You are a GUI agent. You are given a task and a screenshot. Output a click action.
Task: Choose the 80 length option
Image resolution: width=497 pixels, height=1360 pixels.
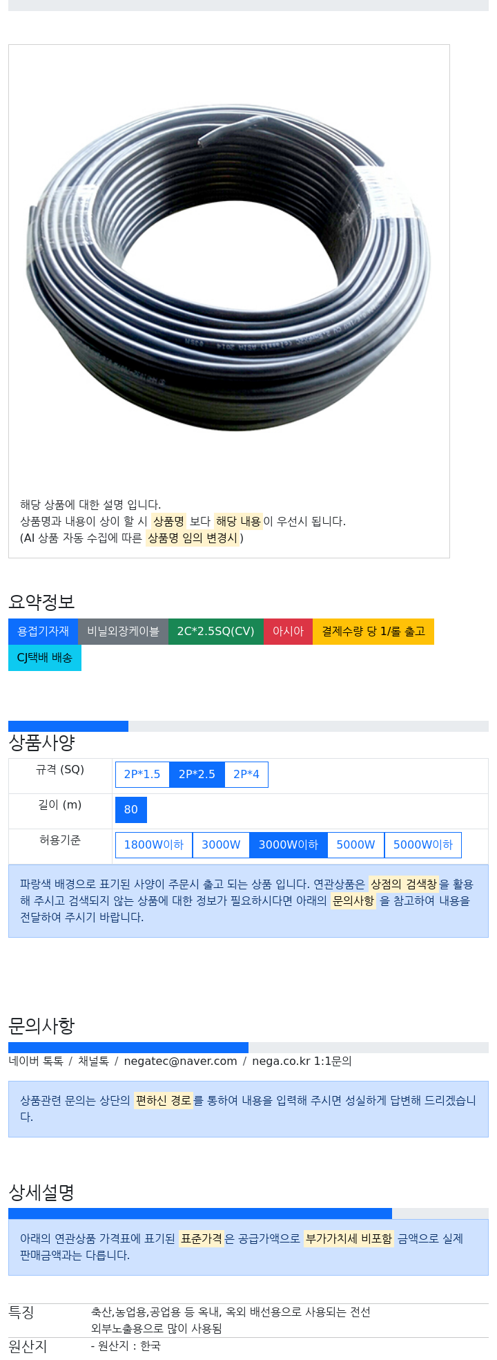(131, 810)
